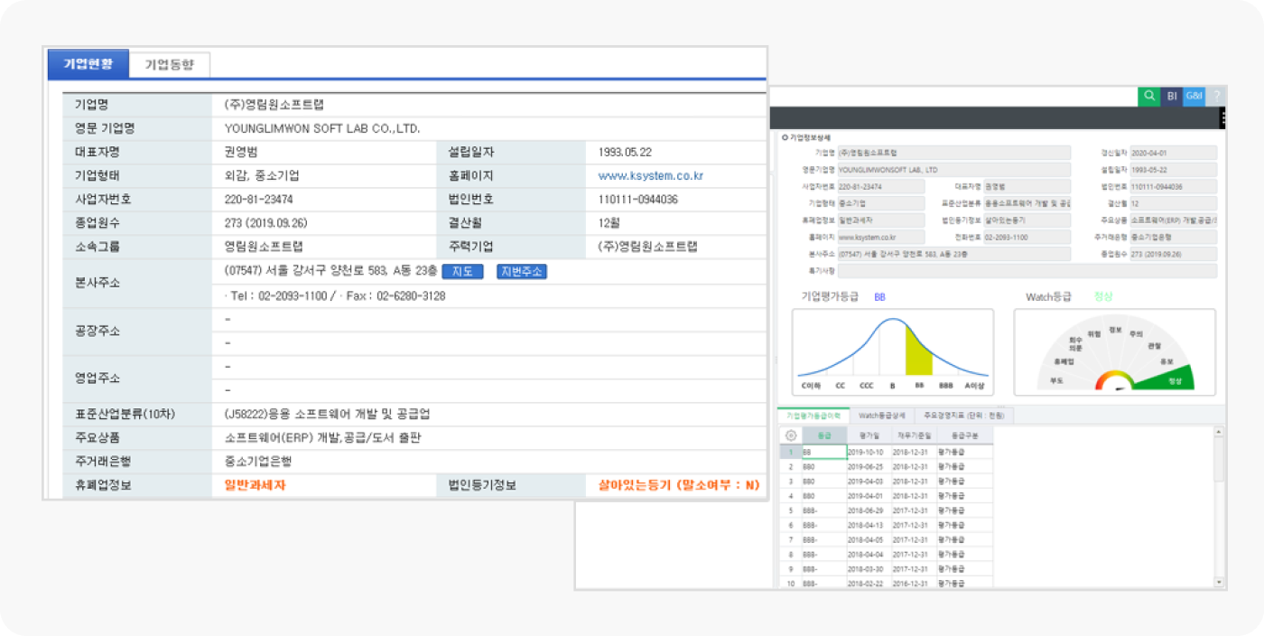Click the English name YOUNGLIMWON SOFT LAB CO.,LTD.
1264x636 pixels.
[x=322, y=128]
